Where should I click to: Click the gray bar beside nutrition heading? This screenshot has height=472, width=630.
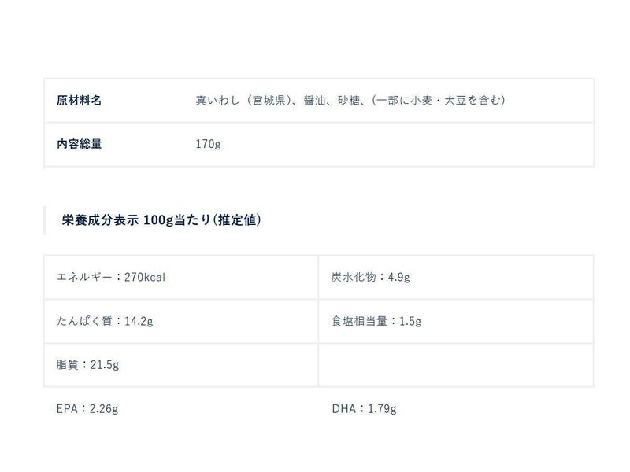tap(45, 220)
